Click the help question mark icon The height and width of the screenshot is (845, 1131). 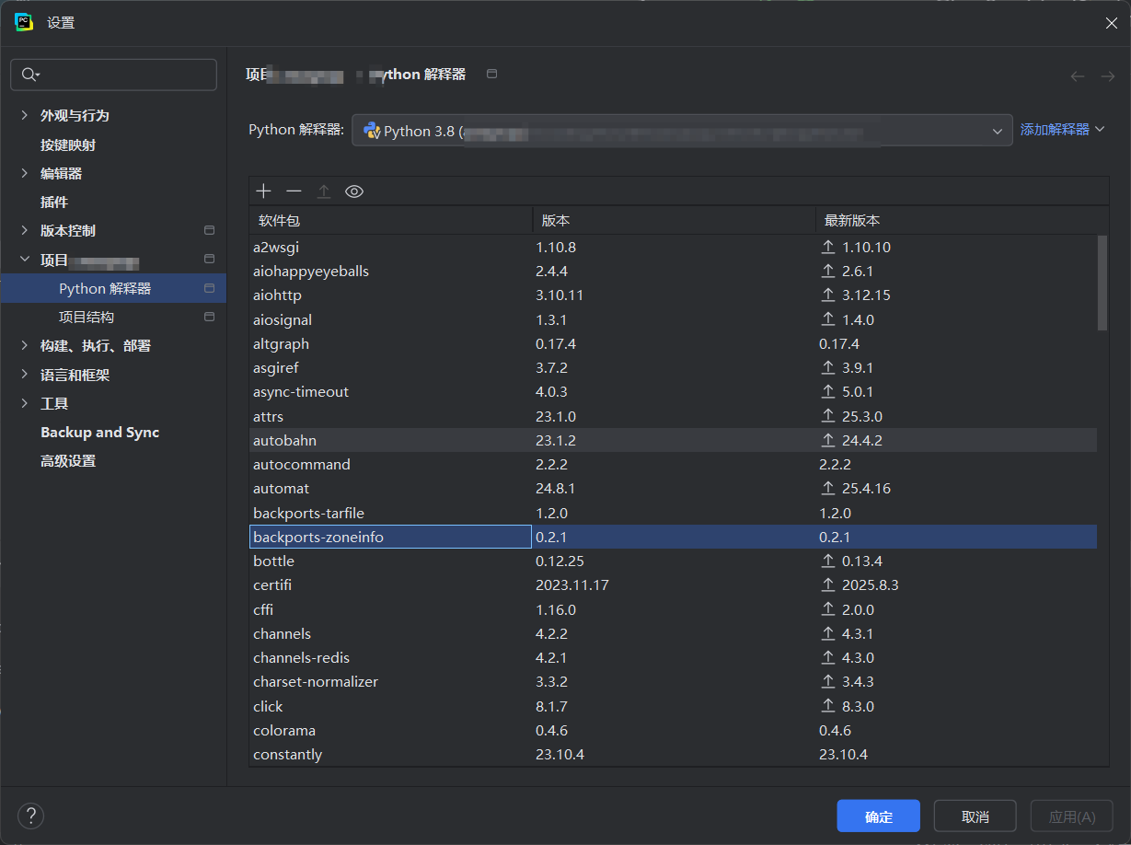coord(30,816)
